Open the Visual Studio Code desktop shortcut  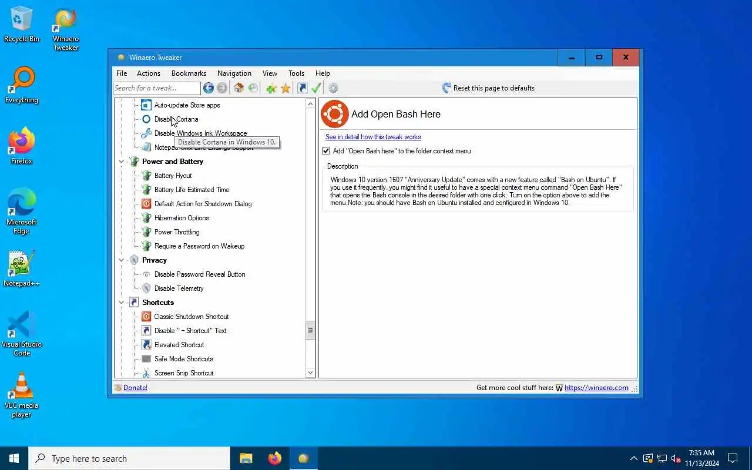pyautogui.click(x=22, y=334)
